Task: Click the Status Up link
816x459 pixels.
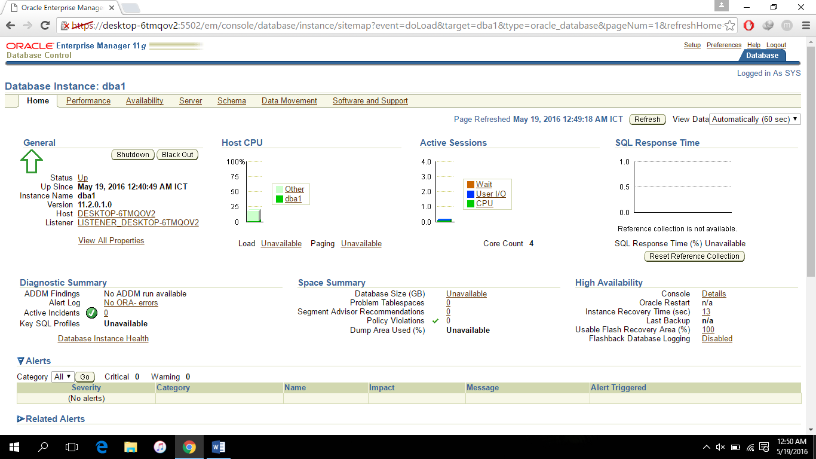Action: tap(82, 178)
